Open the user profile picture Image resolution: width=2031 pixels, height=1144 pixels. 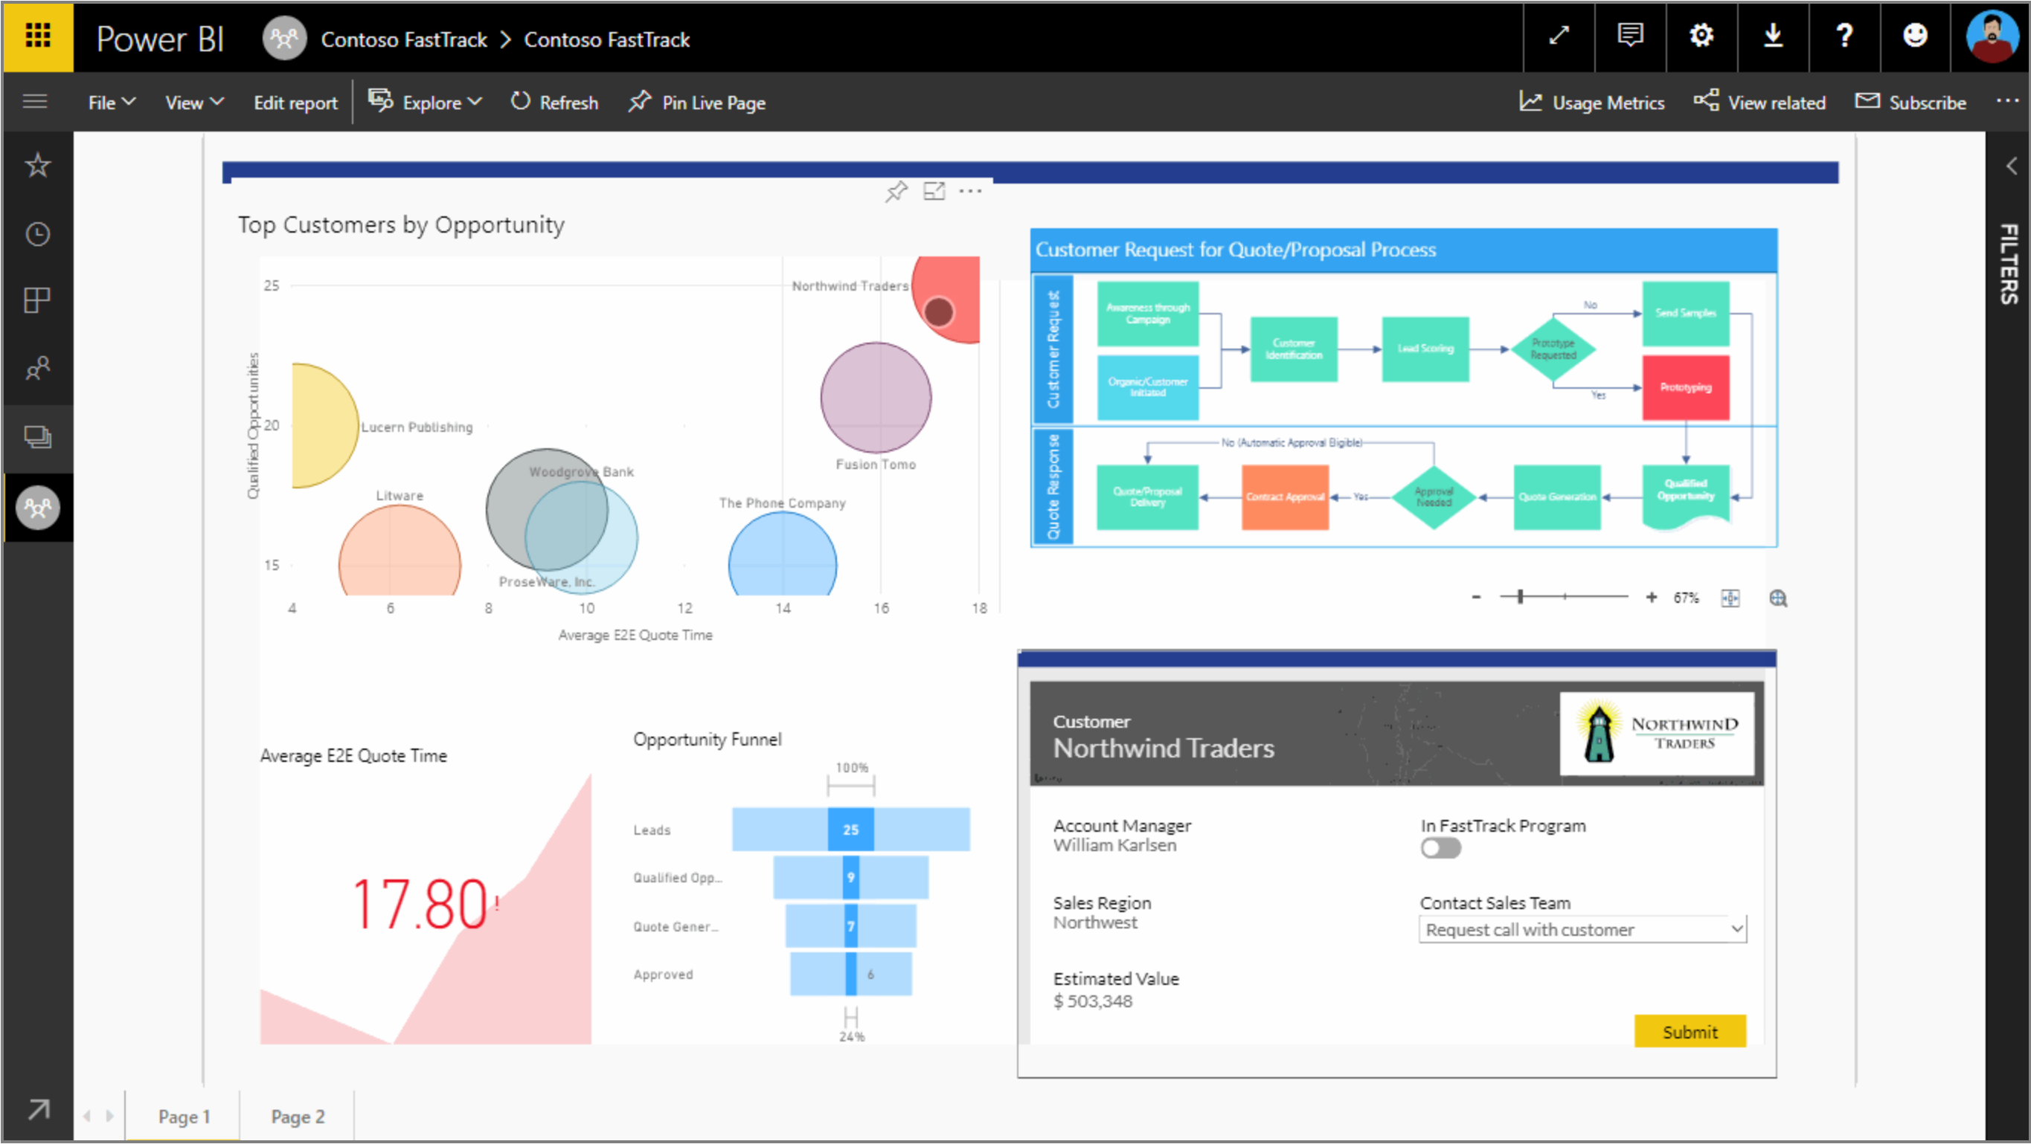click(1991, 36)
